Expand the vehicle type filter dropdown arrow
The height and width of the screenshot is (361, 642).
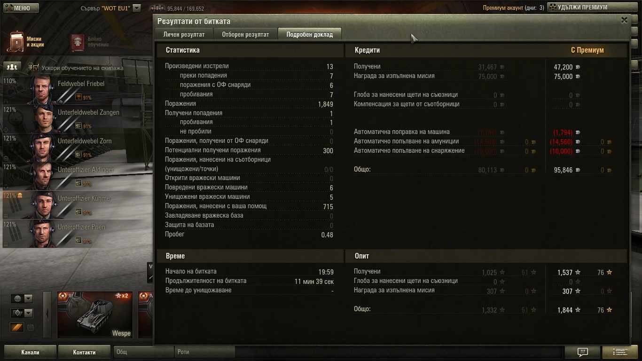pyautogui.click(x=28, y=313)
